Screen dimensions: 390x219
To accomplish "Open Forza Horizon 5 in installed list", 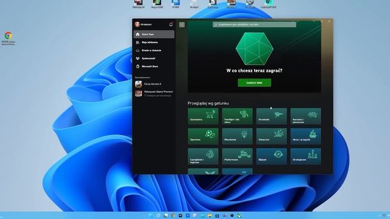I will point(154,84).
